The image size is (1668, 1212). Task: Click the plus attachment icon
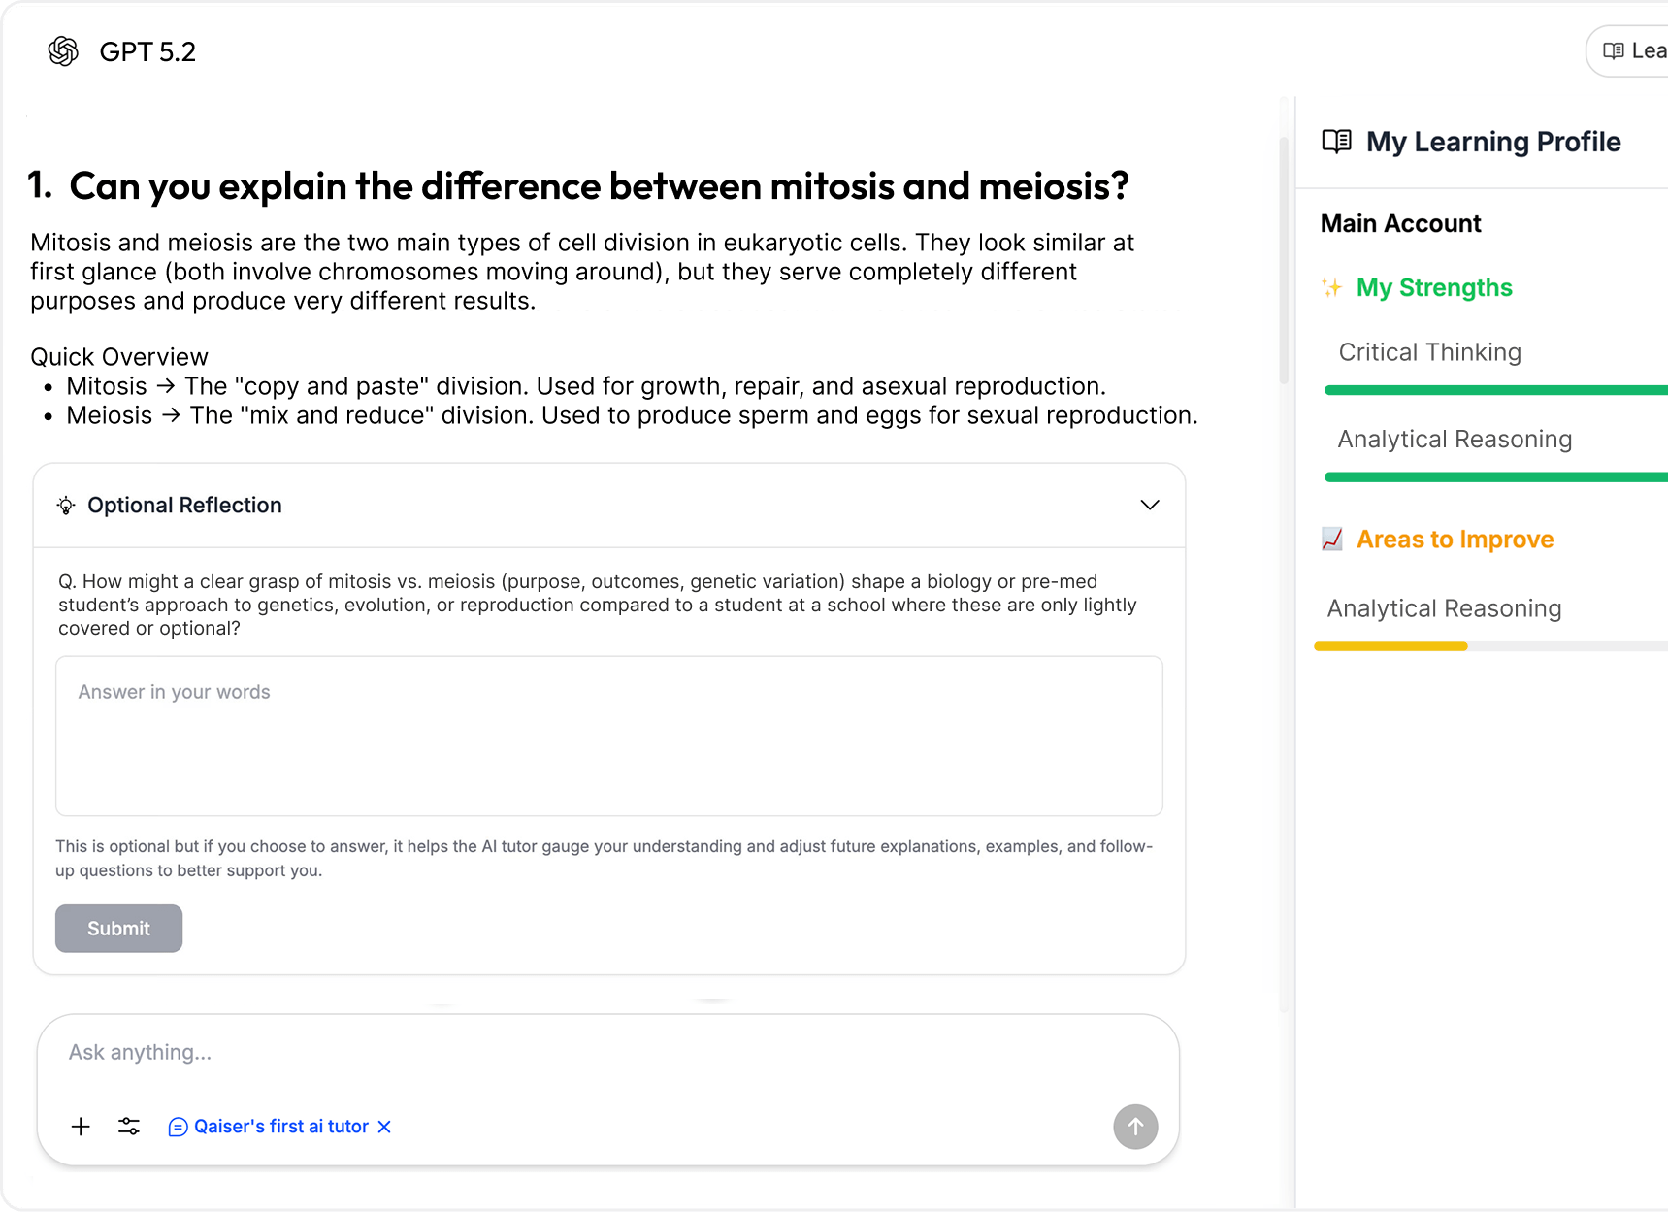[81, 1127]
